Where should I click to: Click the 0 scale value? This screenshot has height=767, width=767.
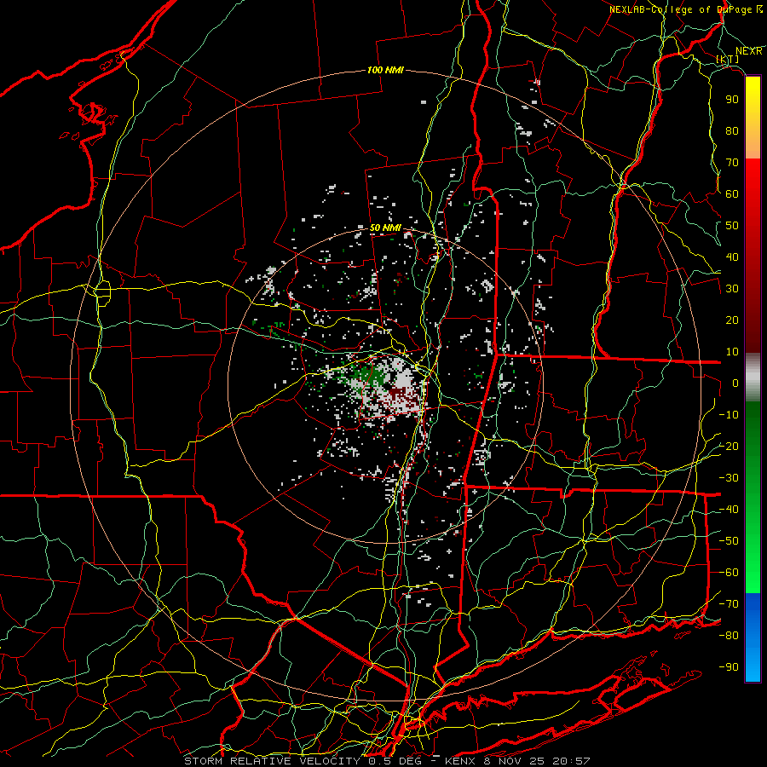[x=735, y=383]
